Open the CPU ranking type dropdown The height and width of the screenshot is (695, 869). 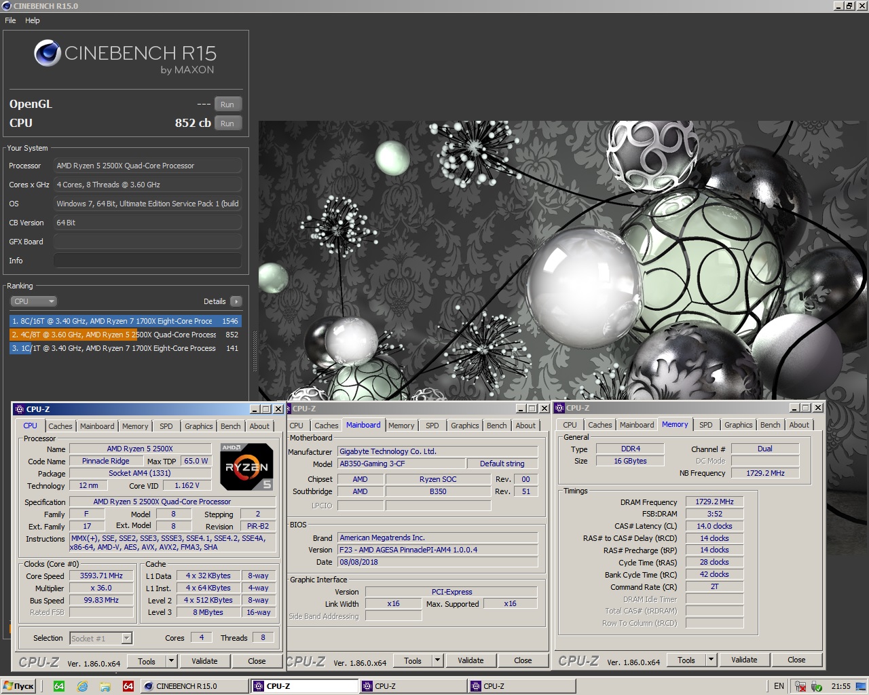pos(33,301)
